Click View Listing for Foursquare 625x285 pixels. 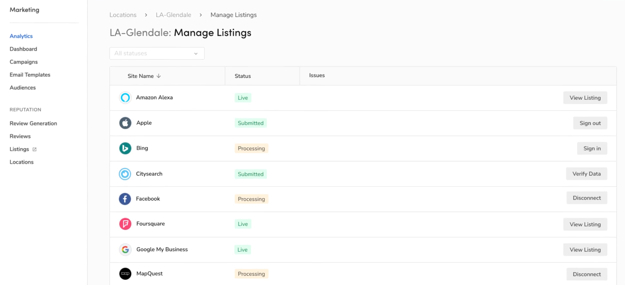(585, 224)
